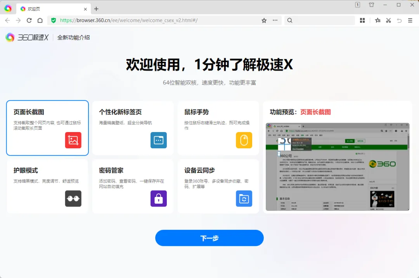Image resolution: width=419 pixels, height=278 pixels.
Task: Click the dark glasses eye-care icon
Action: click(73, 199)
